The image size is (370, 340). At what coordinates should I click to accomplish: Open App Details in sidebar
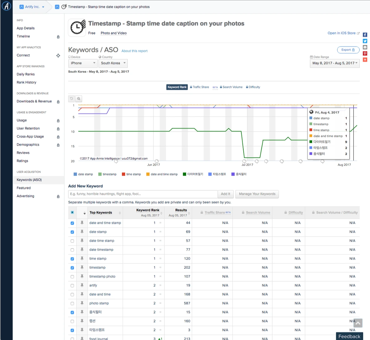pyautogui.click(x=25, y=28)
